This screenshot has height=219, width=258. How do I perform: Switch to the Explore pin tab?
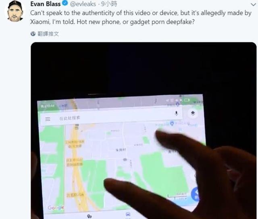(x=89, y=216)
